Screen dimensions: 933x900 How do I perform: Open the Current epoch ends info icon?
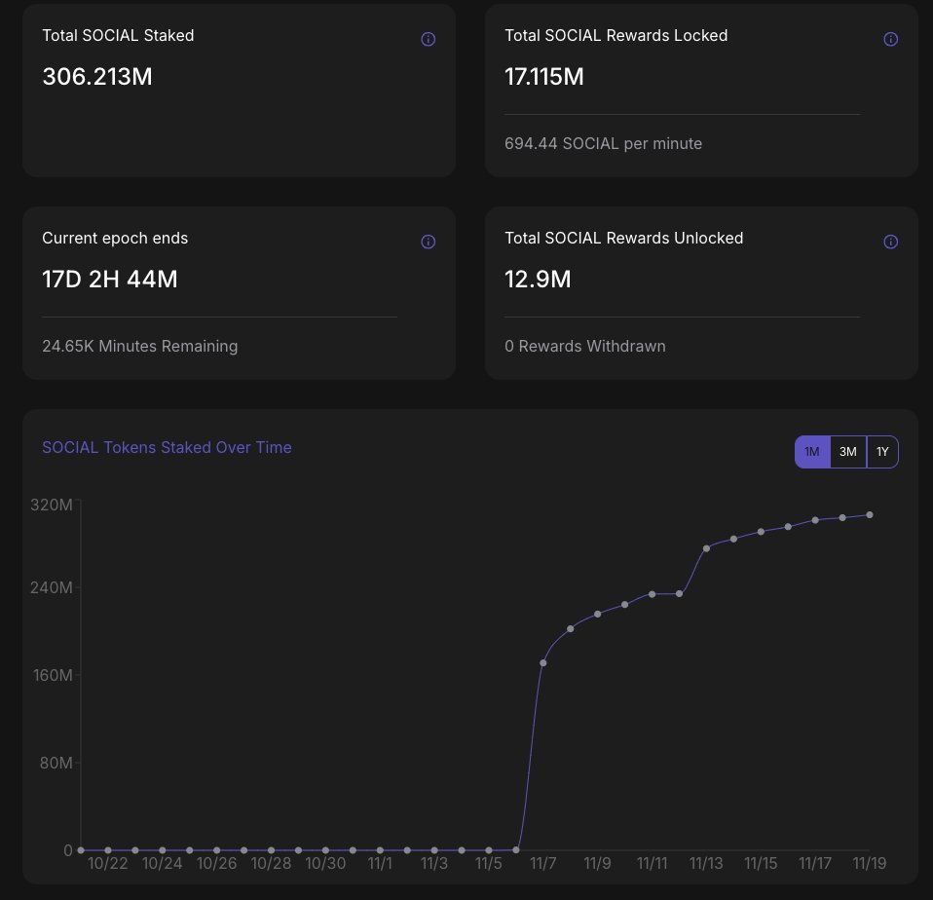(429, 242)
